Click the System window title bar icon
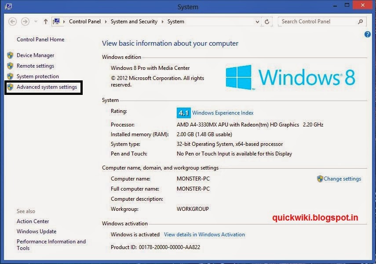The height and width of the screenshot is (264, 376). click(8, 7)
